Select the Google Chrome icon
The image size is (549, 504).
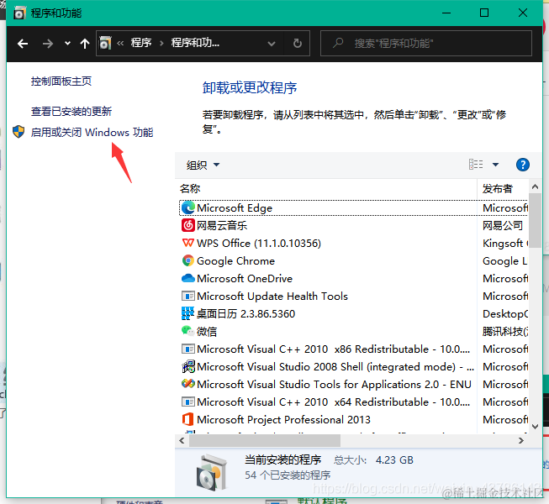(x=188, y=260)
